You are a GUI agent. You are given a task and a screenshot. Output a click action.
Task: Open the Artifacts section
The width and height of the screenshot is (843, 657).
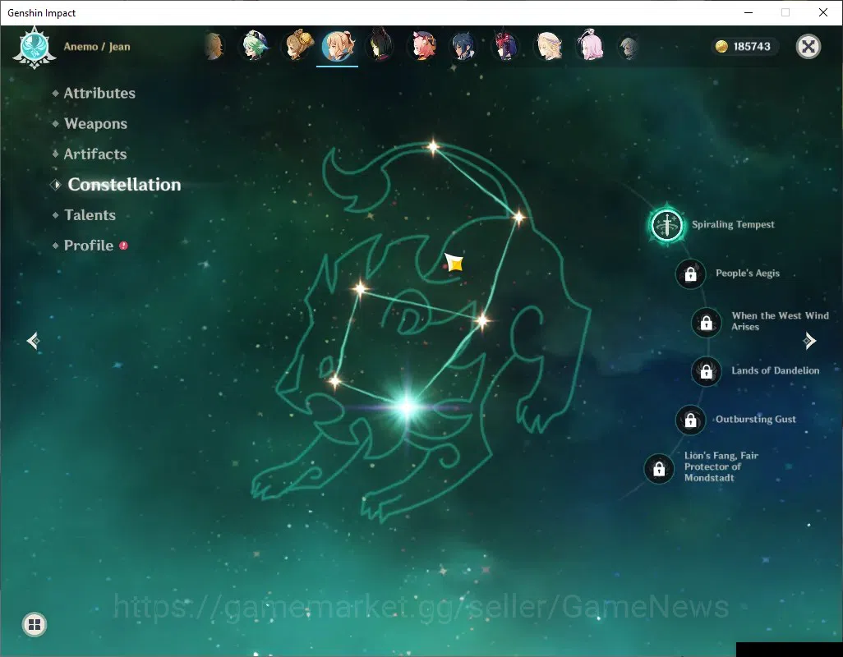[95, 154]
